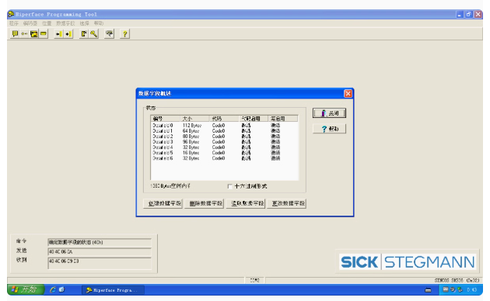Click the 16 Bytes size cell

(x=191, y=153)
